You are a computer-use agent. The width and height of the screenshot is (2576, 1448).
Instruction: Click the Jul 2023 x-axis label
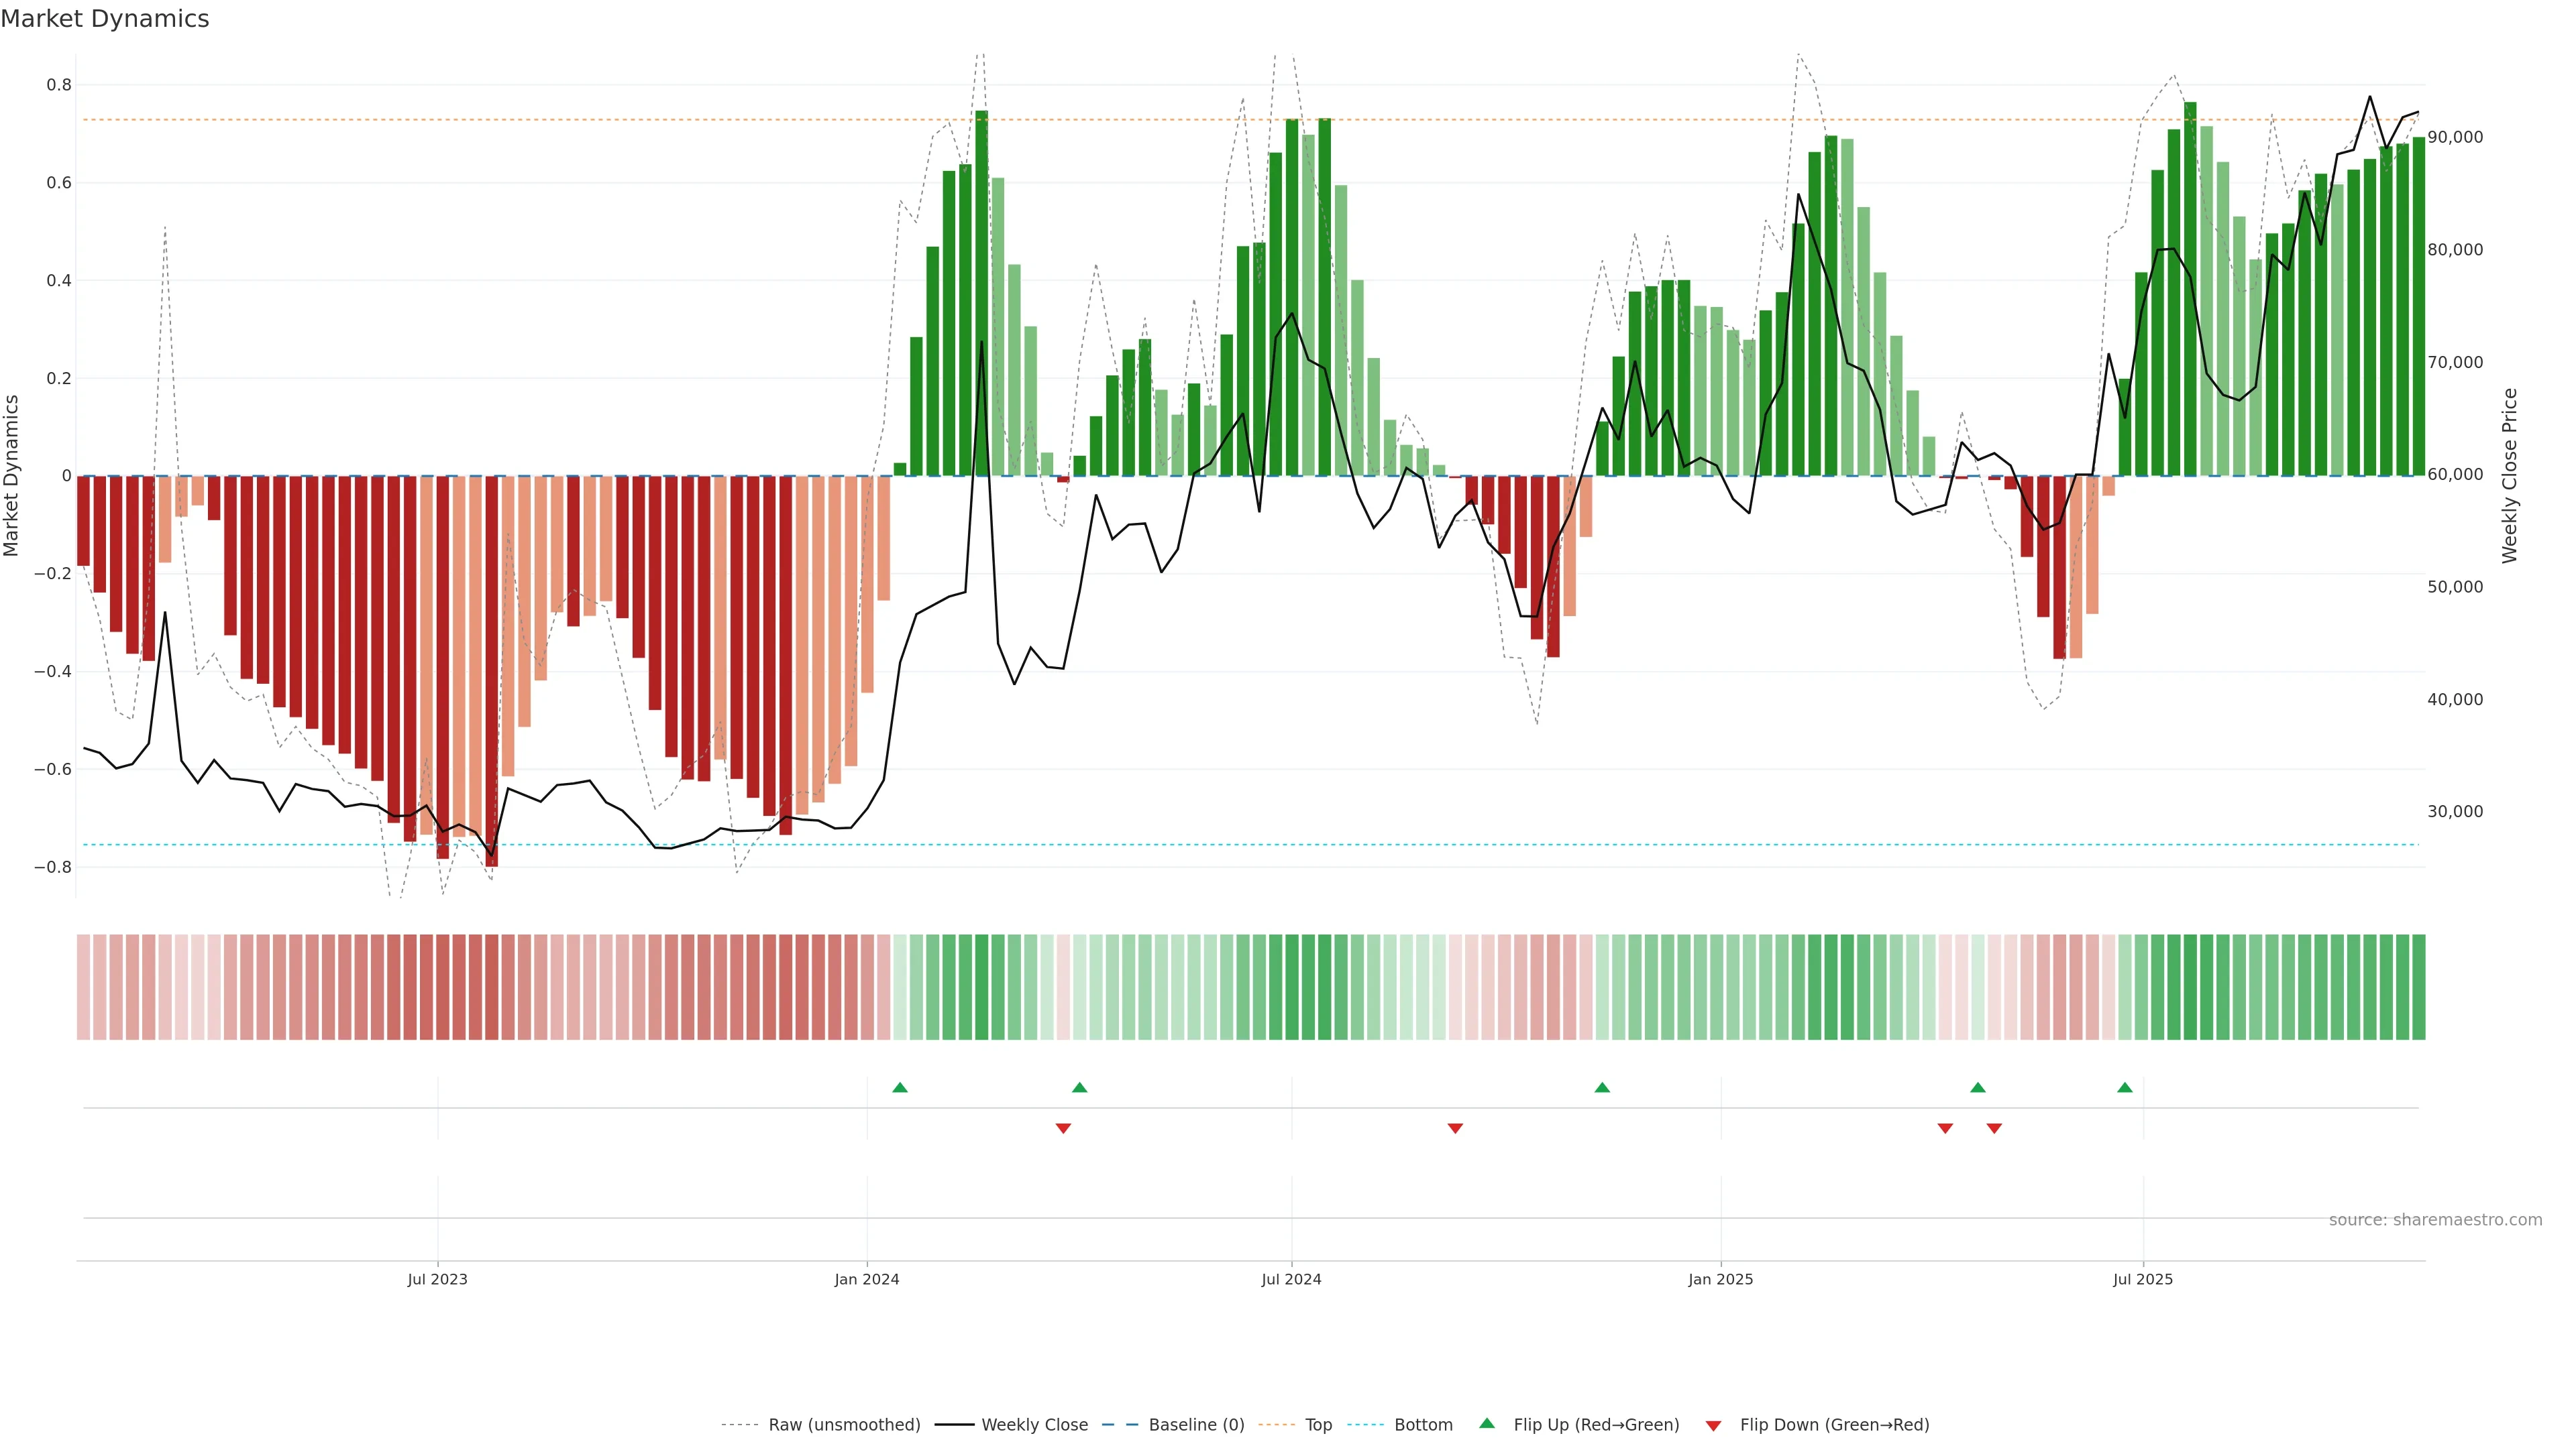pyautogui.click(x=437, y=1279)
